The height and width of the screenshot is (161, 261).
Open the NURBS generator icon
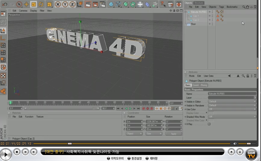pos(125,4)
